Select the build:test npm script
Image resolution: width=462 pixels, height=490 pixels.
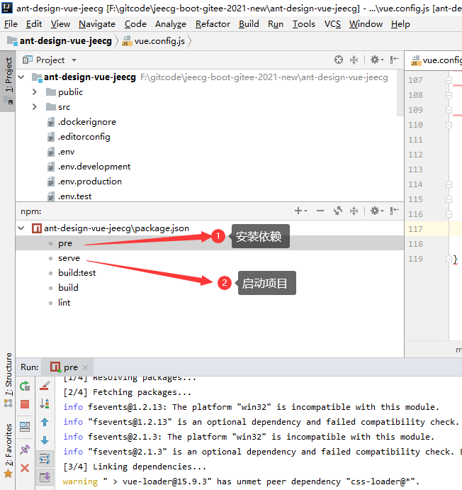click(x=77, y=273)
